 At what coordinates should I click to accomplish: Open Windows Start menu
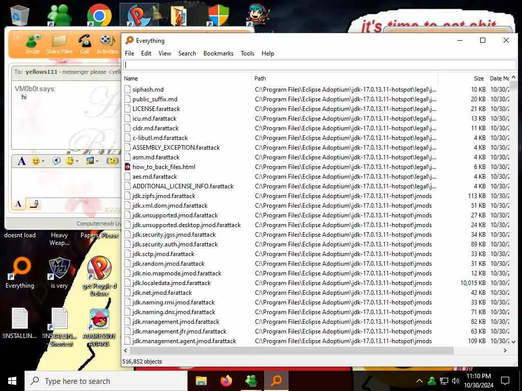[x=12, y=381]
